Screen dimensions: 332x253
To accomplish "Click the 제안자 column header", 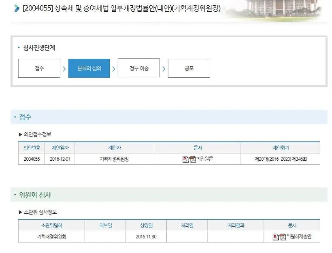I will [115, 148].
